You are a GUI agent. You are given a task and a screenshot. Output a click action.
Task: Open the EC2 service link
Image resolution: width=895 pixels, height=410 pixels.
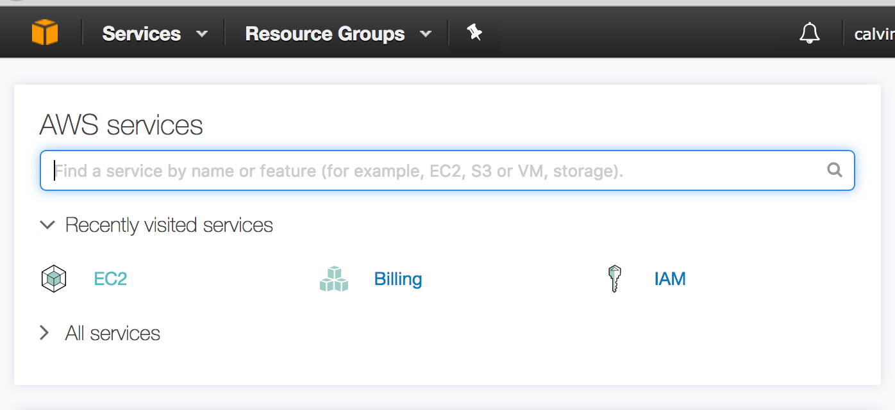[x=110, y=279]
